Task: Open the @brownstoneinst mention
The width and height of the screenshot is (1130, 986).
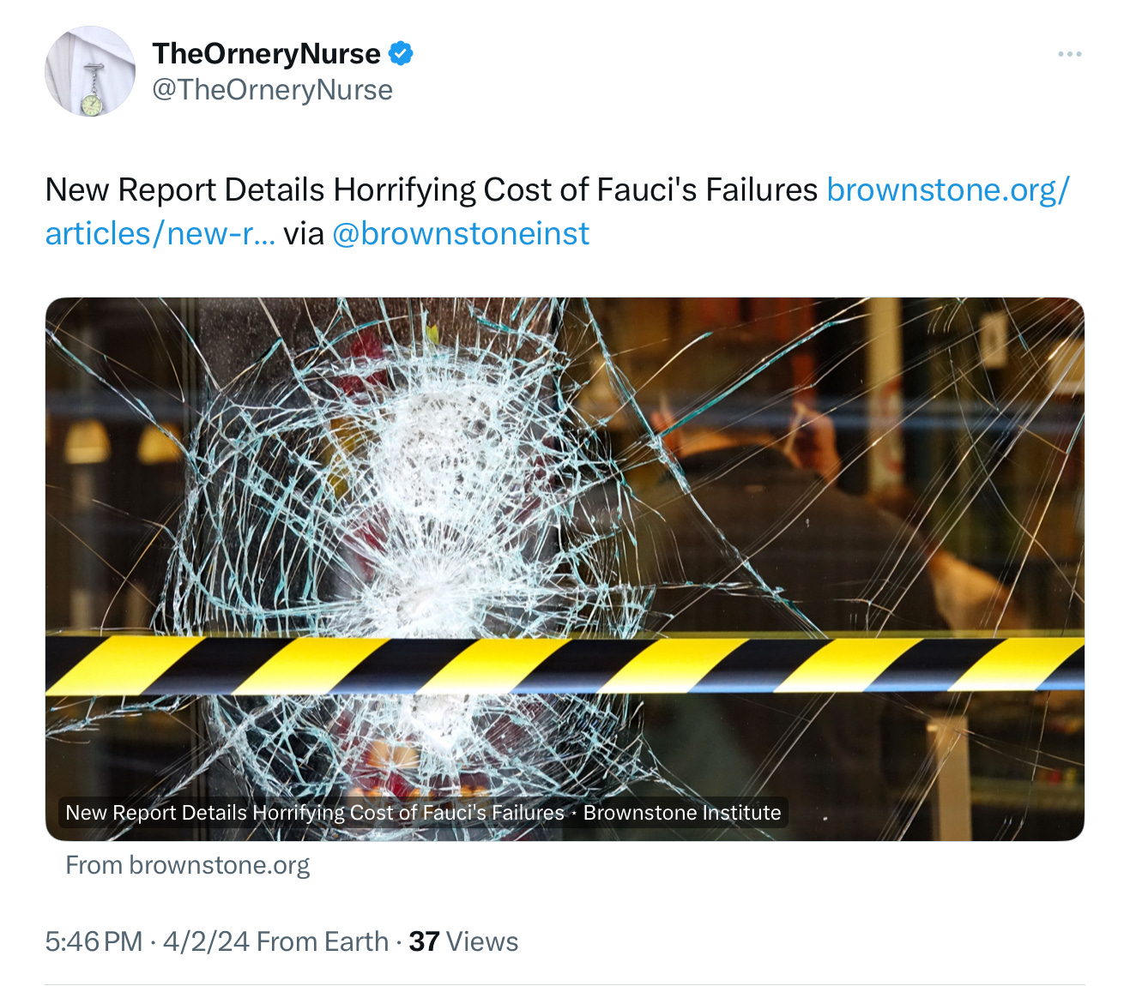Action: coord(461,233)
